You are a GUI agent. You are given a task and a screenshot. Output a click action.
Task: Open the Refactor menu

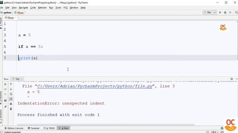pyautogui.click(x=42, y=7)
